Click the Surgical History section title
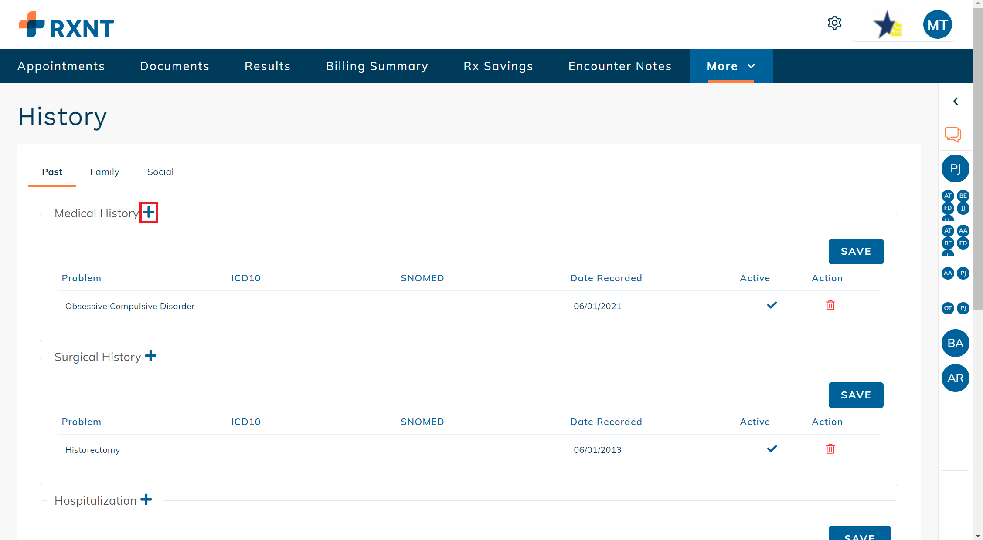Viewport: 983px width, 540px height. 98,357
